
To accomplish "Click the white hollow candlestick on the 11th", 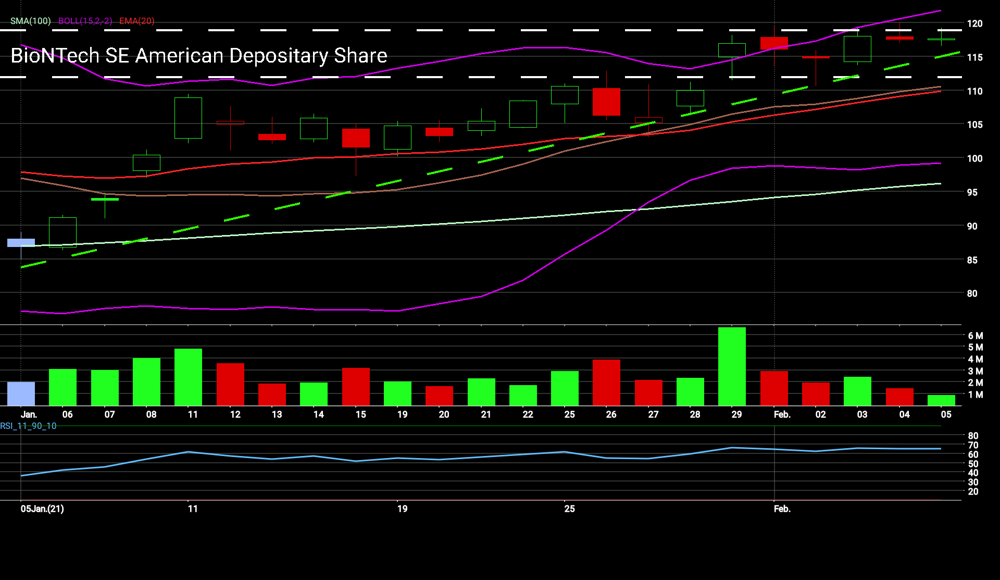I will point(188,118).
